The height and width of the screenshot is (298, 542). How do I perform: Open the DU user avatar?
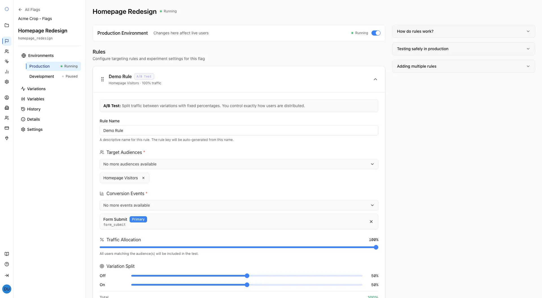tap(7, 289)
